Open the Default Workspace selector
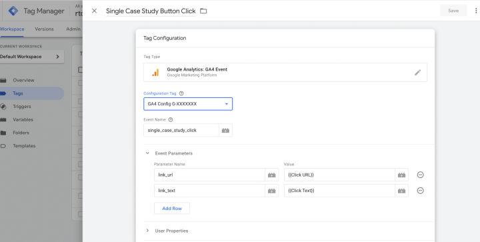The height and width of the screenshot is (242, 480). [32, 57]
